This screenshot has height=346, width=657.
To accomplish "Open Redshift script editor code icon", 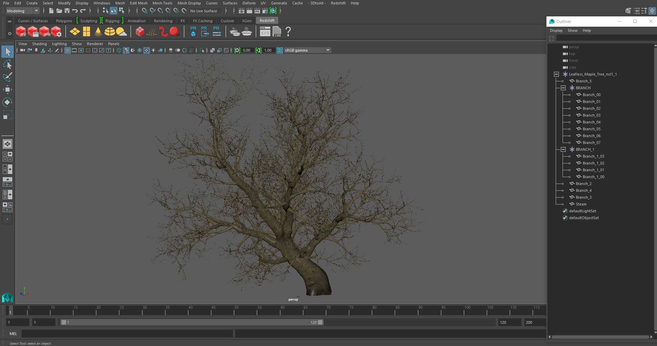I will 265,32.
